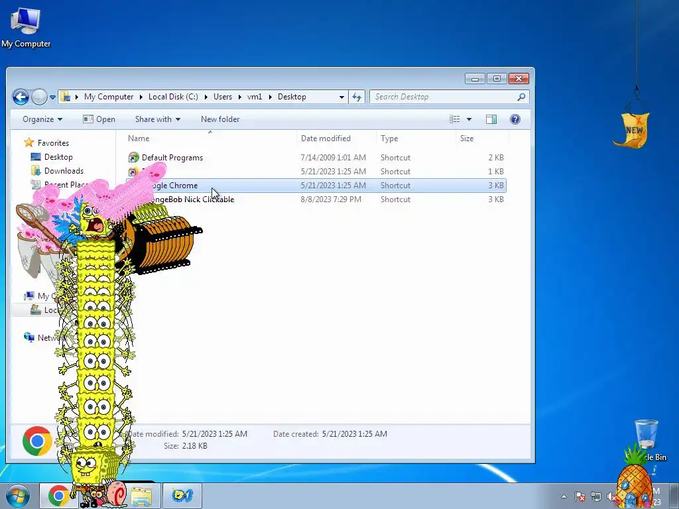Sort by Date modified column

pos(326,139)
